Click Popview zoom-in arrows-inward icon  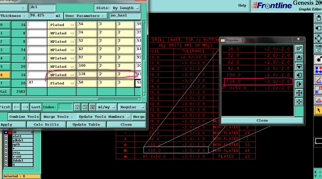coord(299,93)
